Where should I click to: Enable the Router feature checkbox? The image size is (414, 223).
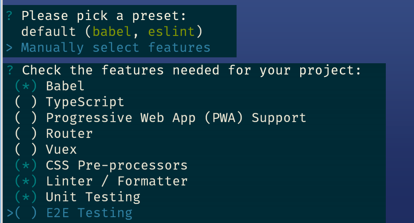pos(26,134)
